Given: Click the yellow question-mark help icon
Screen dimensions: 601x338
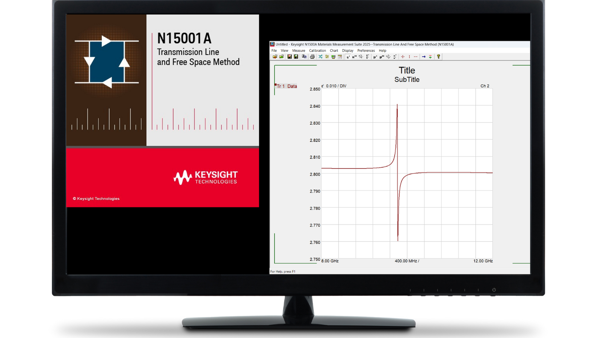Looking at the screenshot, I should [438, 57].
